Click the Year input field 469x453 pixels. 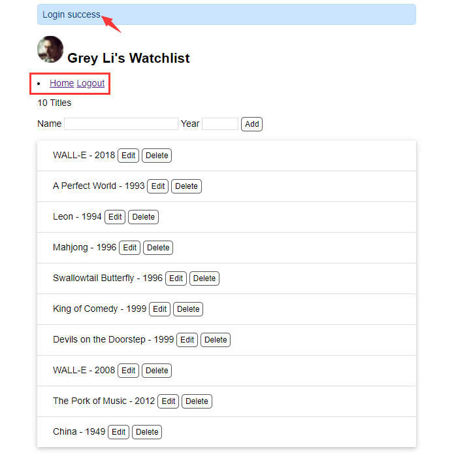click(220, 124)
